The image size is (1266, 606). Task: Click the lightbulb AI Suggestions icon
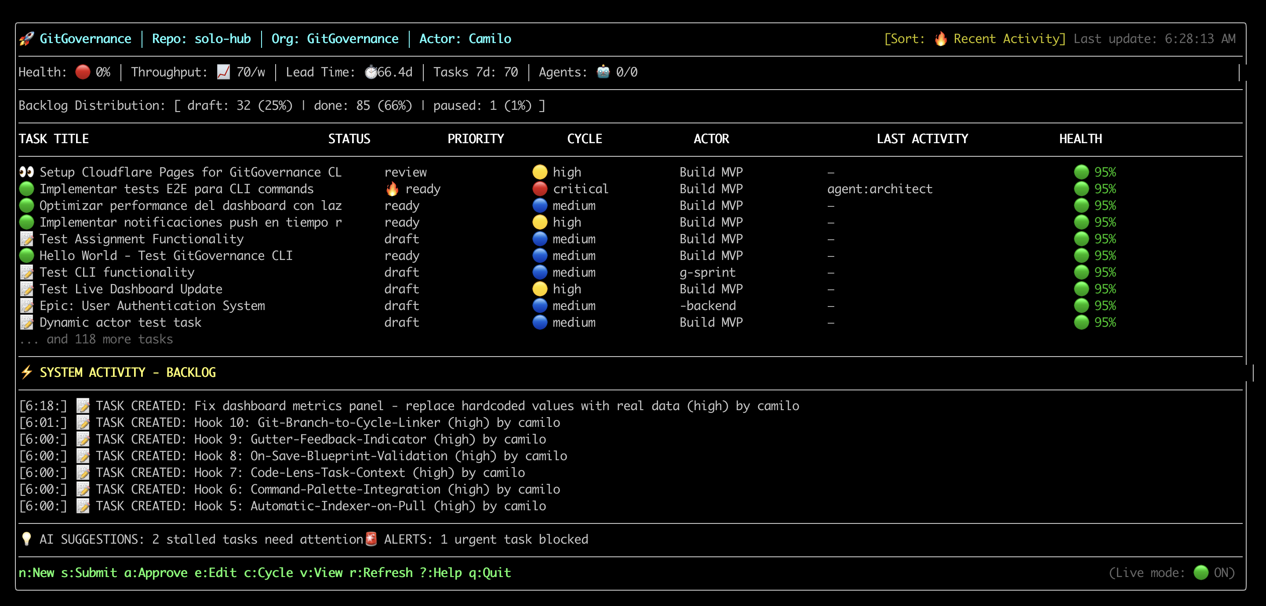(x=26, y=539)
